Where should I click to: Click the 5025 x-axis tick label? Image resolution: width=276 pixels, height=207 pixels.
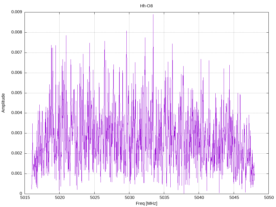click(95, 198)
